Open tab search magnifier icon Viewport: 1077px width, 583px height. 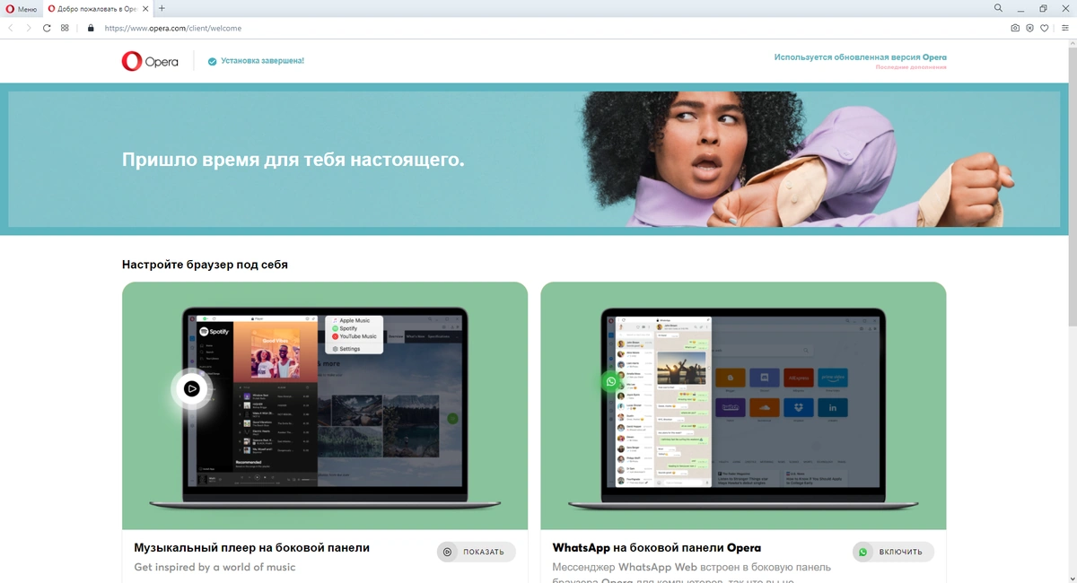(x=999, y=8)
